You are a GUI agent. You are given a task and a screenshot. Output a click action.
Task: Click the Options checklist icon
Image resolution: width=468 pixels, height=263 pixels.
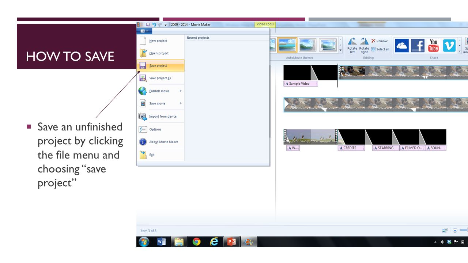[143, 129]
